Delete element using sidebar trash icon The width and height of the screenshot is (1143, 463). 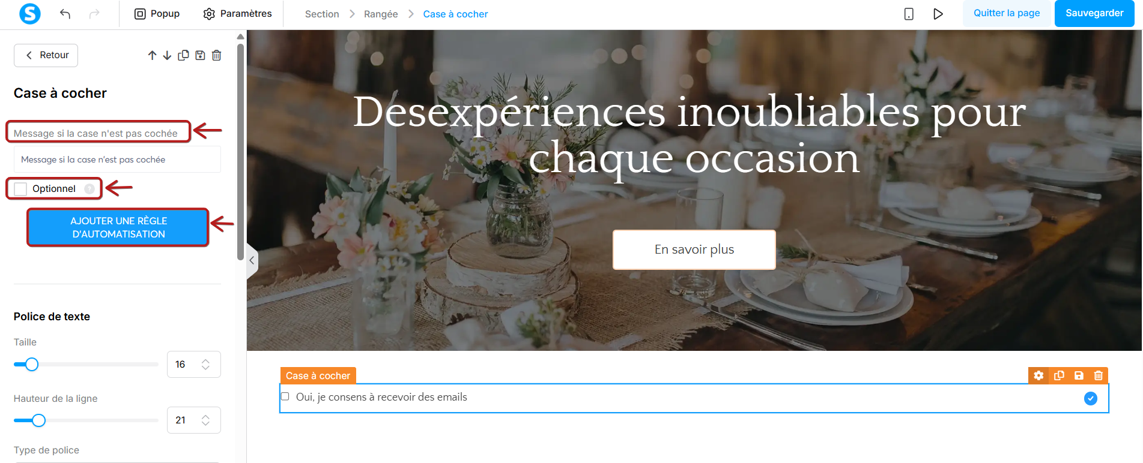217,55
